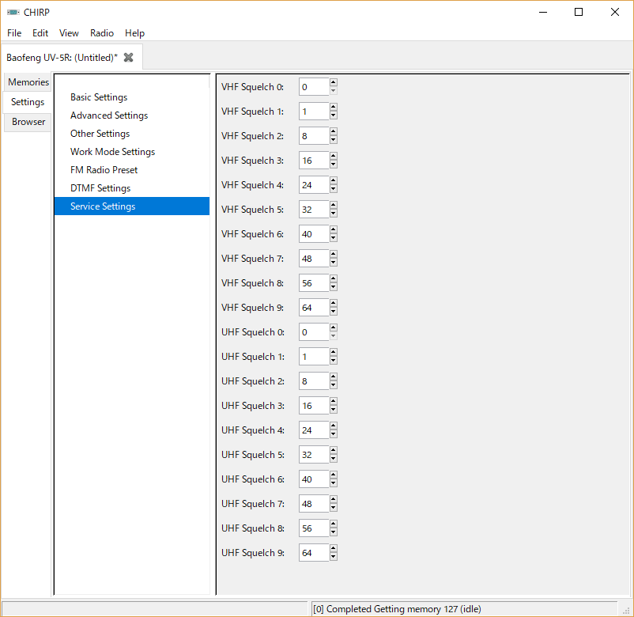Image resolution: width=634 pixels, height=617 pixels.
Task: Click the UHF Squelch 3 value field
Action: coord(314,406)
